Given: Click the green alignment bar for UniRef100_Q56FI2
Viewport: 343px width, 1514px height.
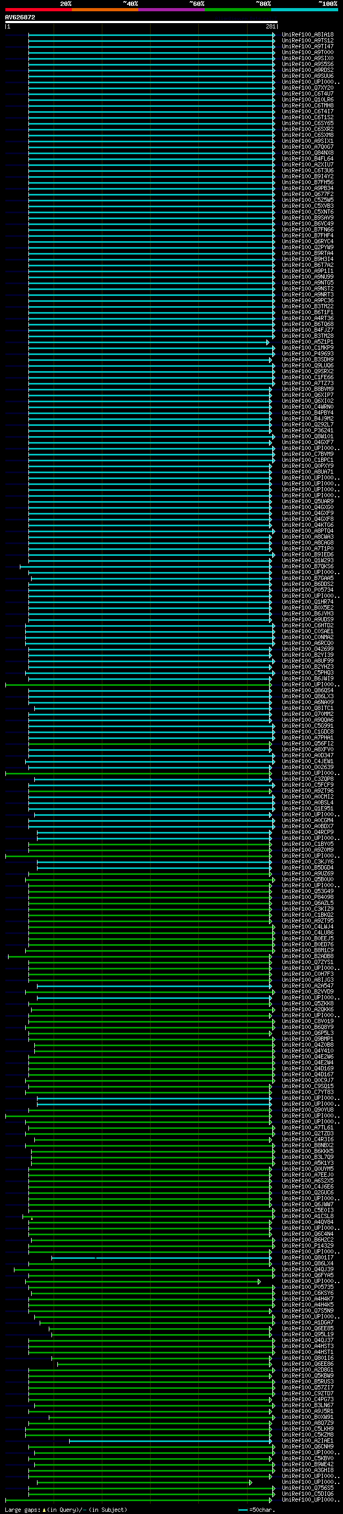Looking at the screenshot, I should point(150,743).
